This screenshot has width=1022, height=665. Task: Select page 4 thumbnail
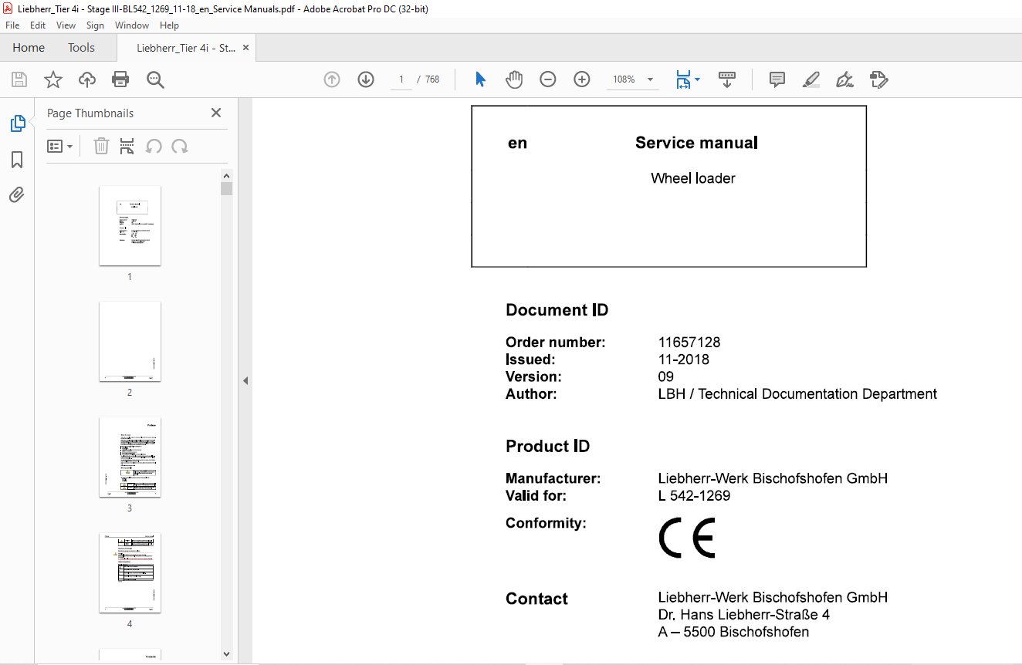click(130, 572)
